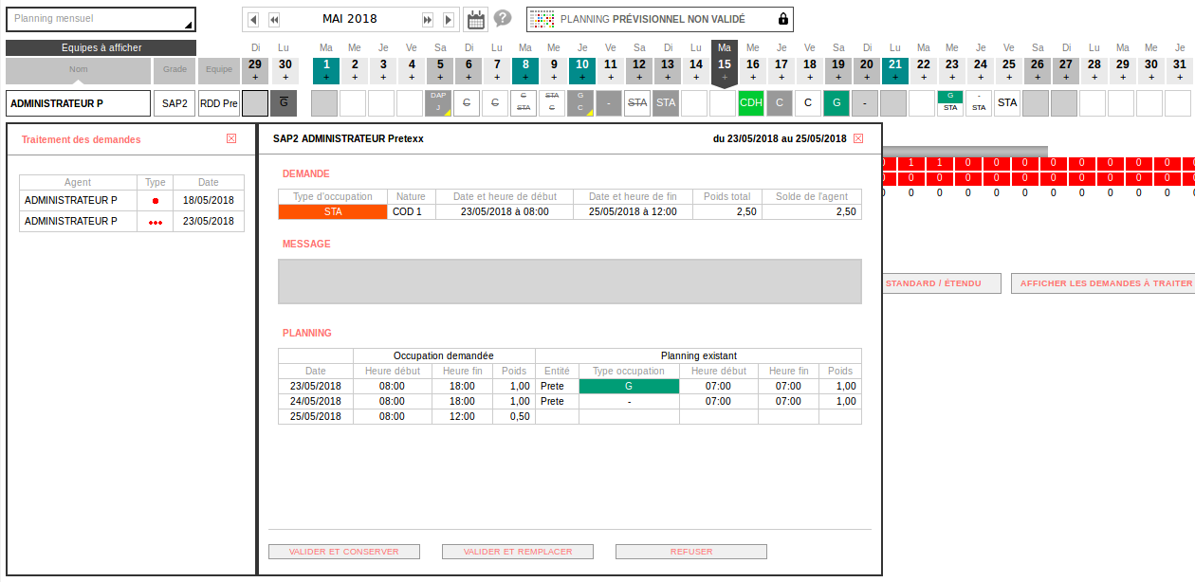The height and width of the screenshot is (582, 1195).
Task: Click the COD 1 nature cell
Action: (x=412, y=212)
